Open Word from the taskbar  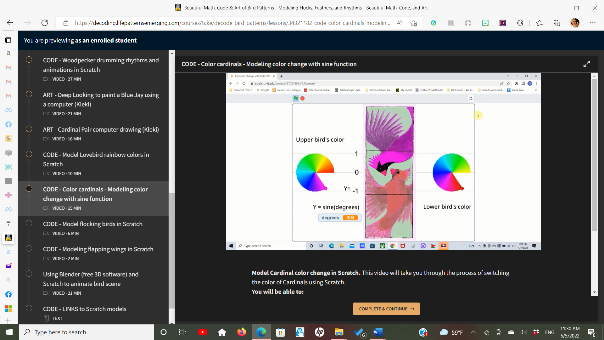point(378,332)
